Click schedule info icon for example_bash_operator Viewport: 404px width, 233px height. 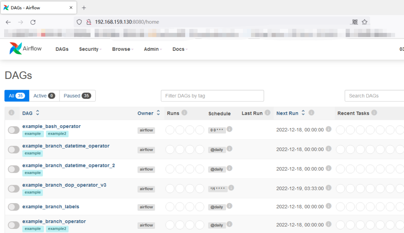pos(229,129)
